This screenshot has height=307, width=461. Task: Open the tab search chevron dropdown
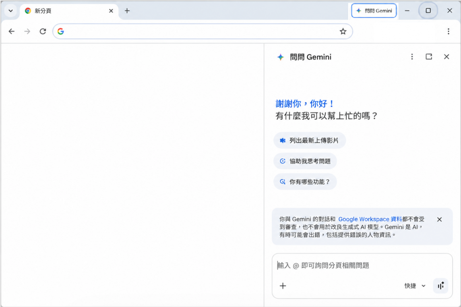coord(11,11)
